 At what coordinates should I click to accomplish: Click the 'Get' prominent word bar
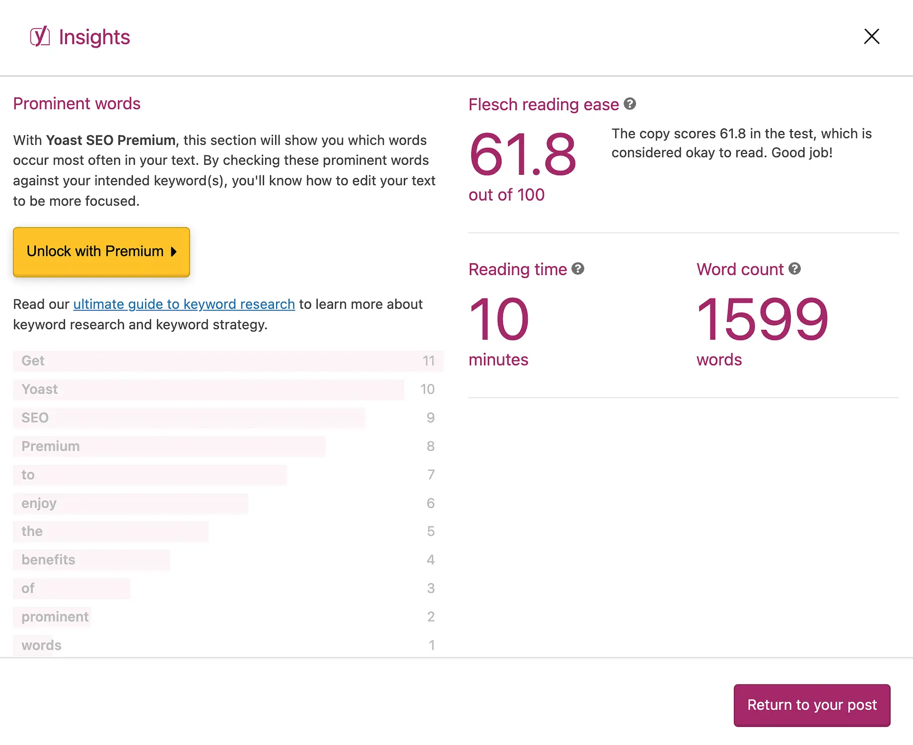(227, 361)
